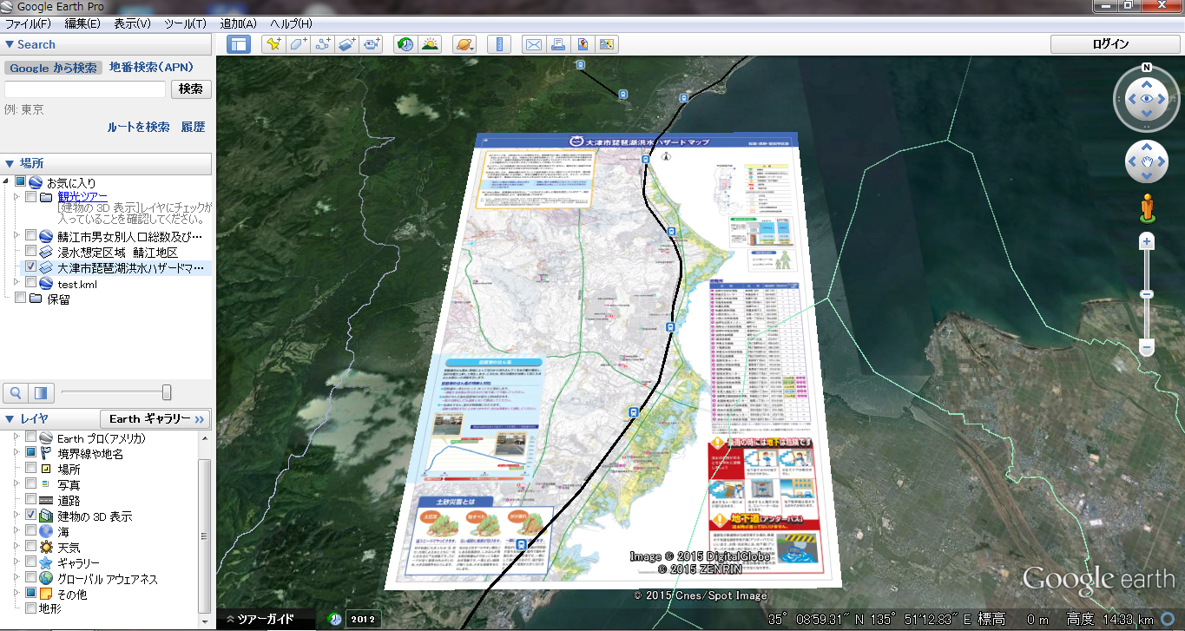Click the Print icon in the toolbar
The width and height of the screenshot is (1185, 631).
pos(558,44)
